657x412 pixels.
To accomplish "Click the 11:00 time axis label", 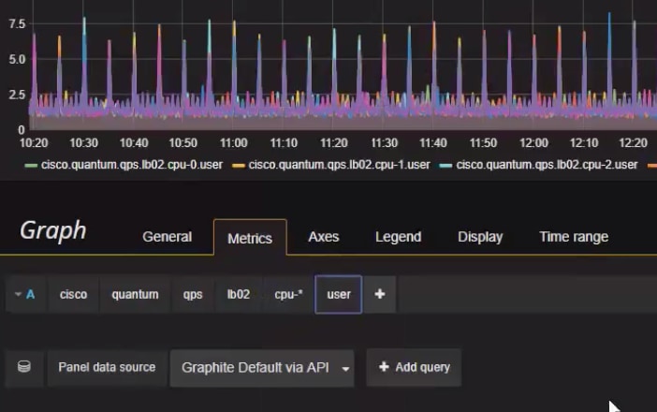I will tap(234, 143).
